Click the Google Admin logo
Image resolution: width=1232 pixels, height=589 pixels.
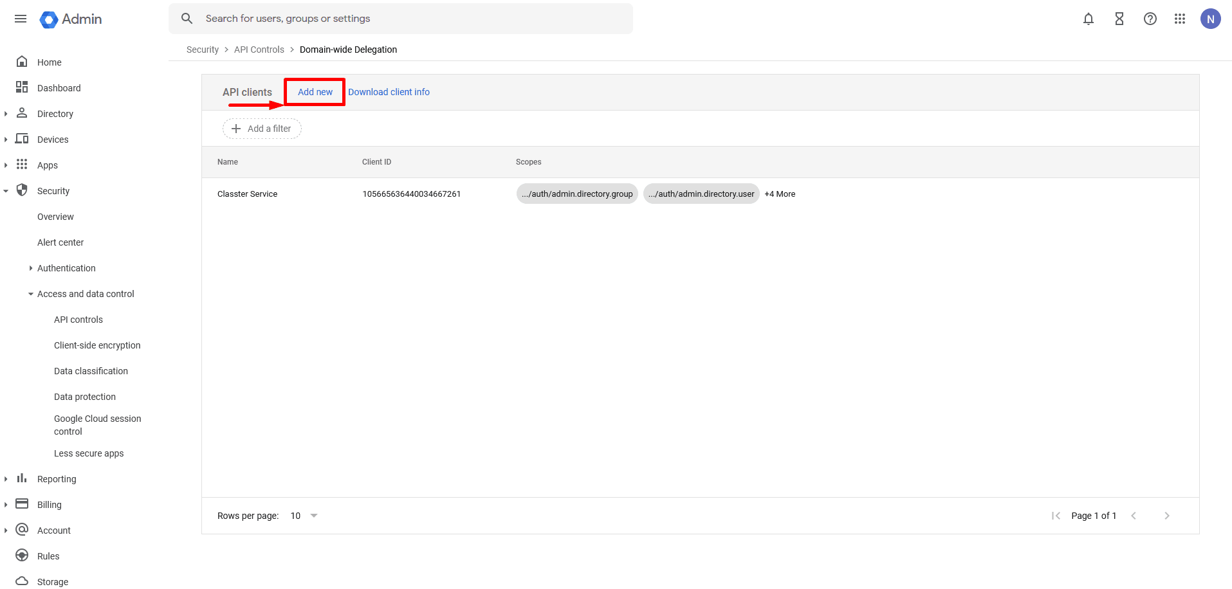point(71,19)
